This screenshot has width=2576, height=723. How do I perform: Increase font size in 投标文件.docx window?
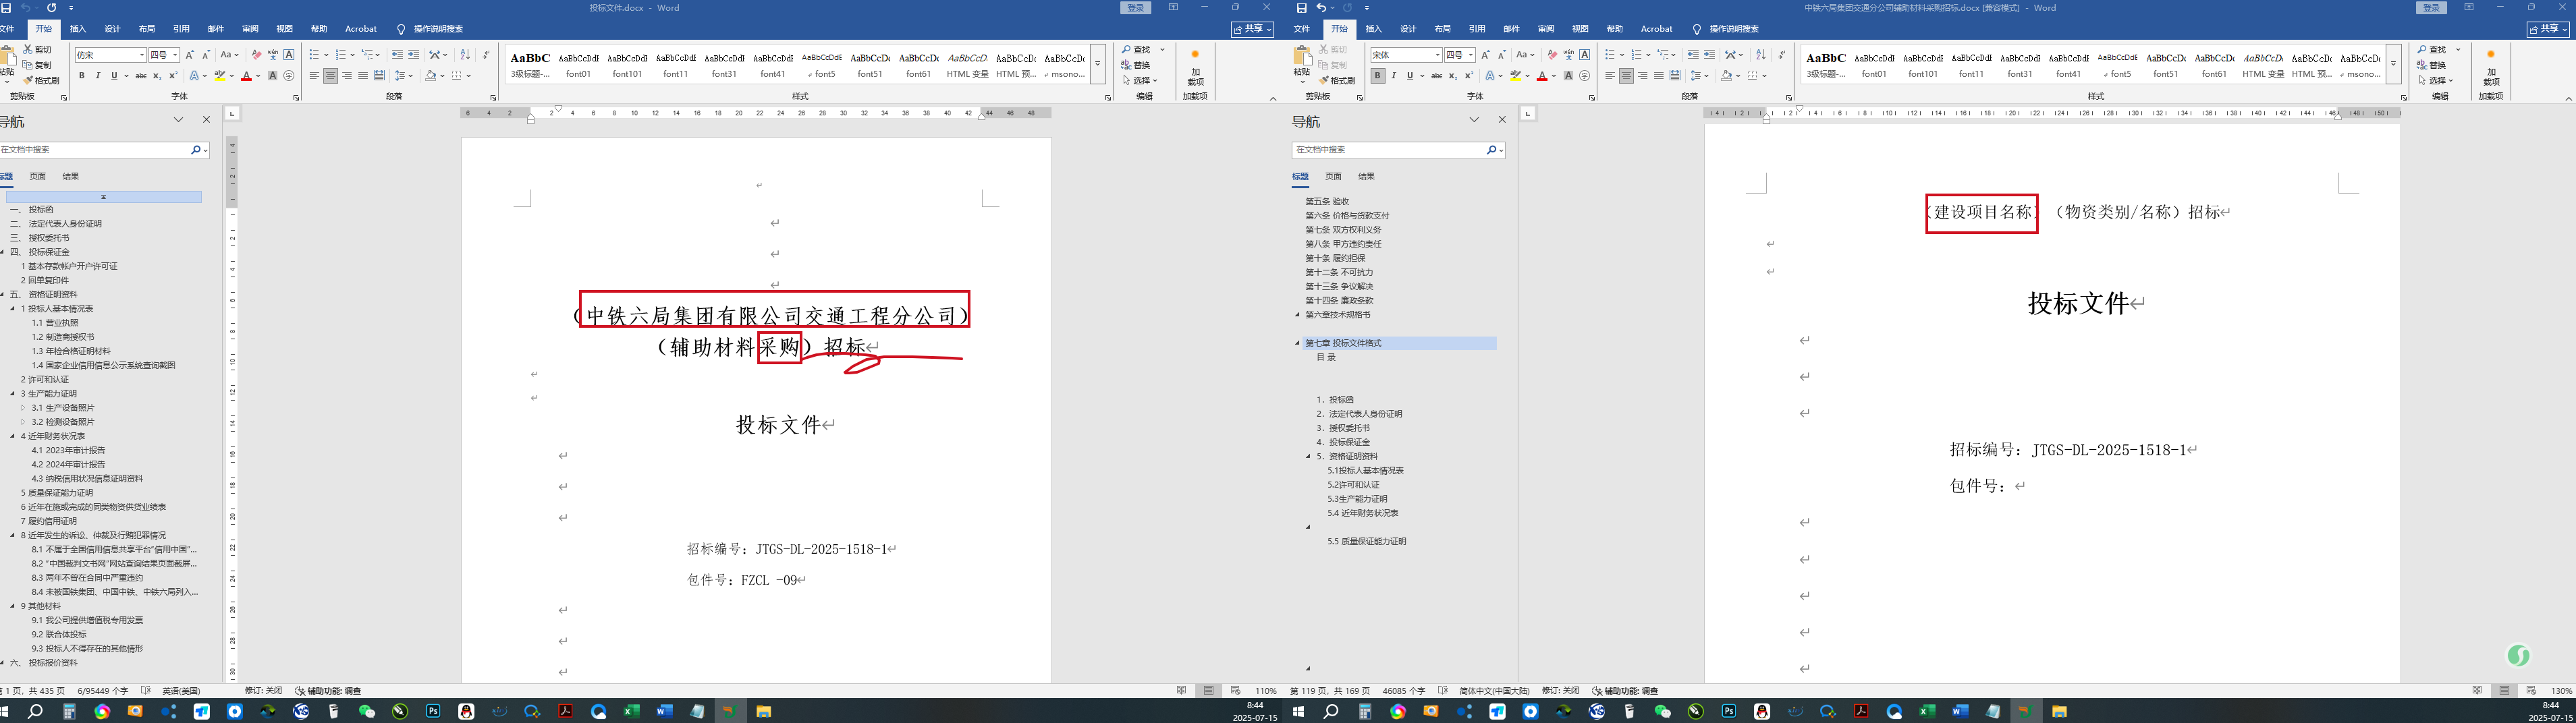pyautogui.click(x=190, y=55)
